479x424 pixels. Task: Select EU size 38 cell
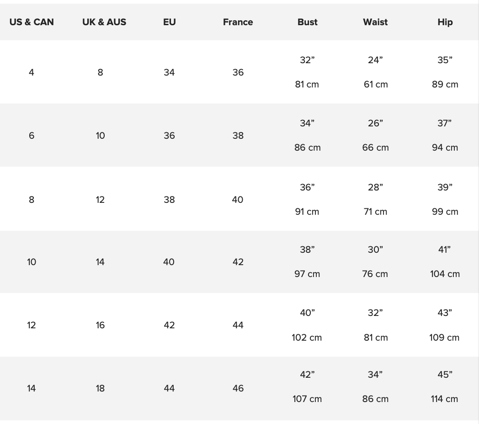169,200
